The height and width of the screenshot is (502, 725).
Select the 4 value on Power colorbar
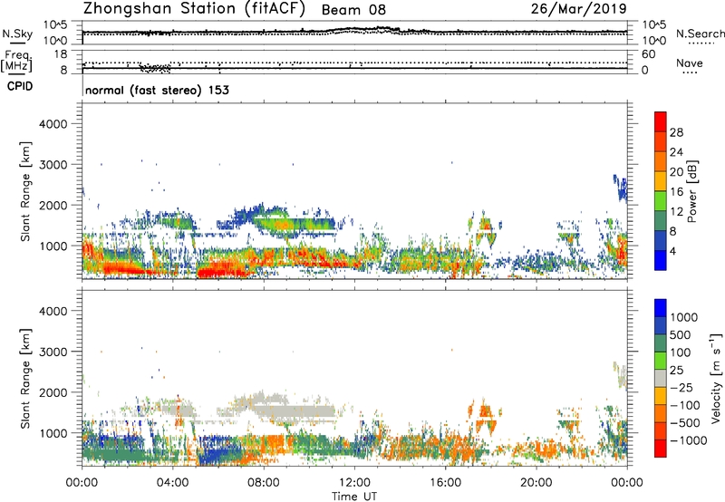(672, 251)
